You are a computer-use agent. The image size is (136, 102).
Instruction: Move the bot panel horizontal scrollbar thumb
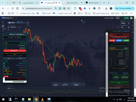(18, 82)
